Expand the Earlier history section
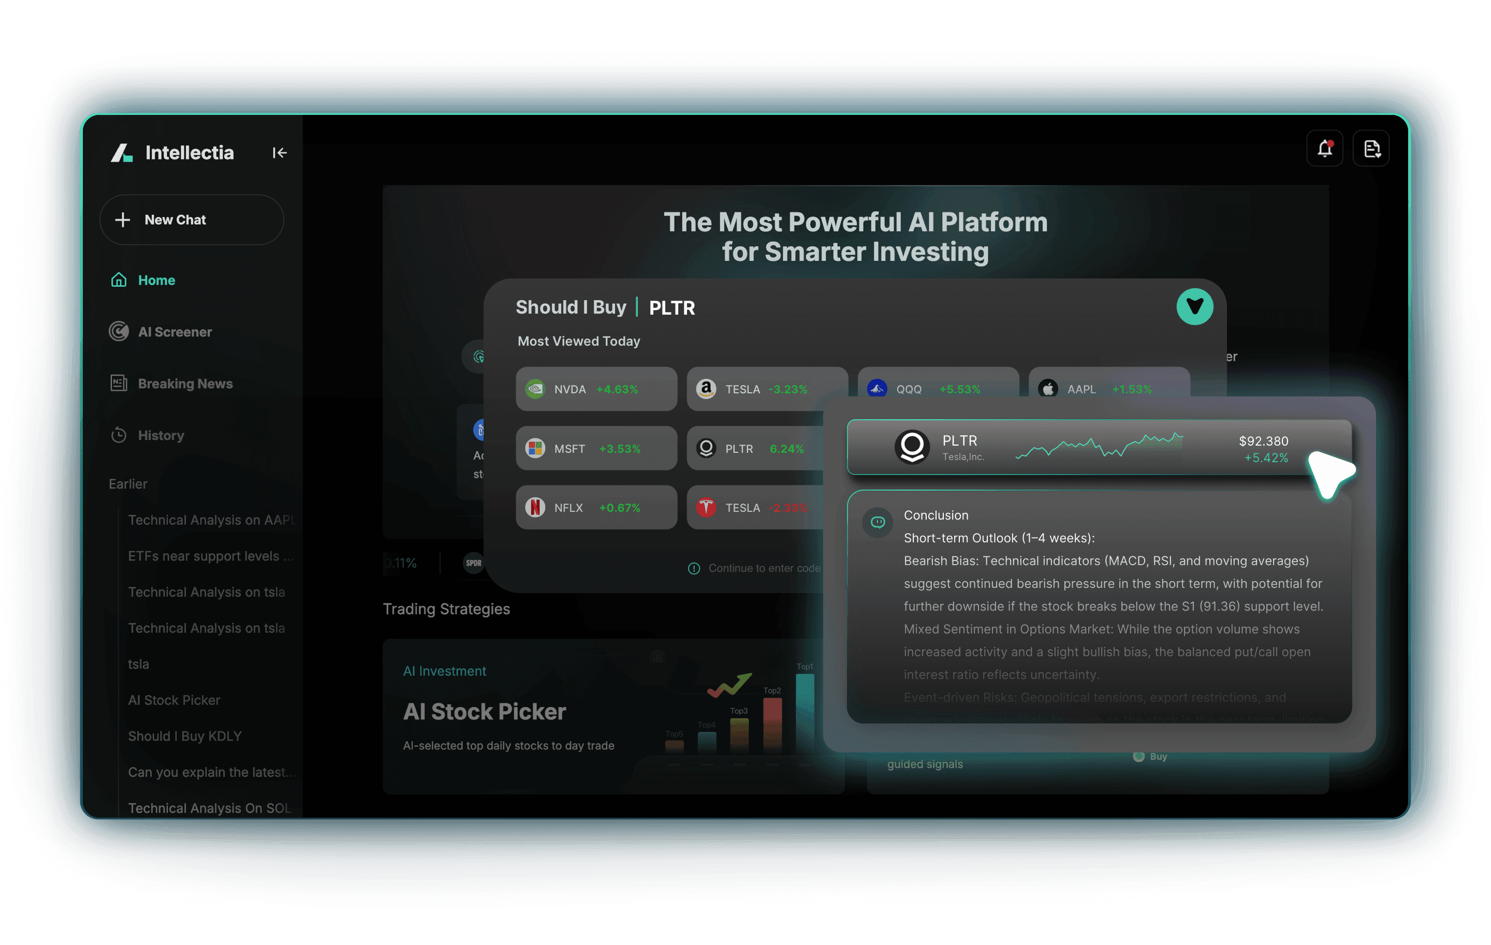This screenshot has height=945, width=1491. [127, 484]
